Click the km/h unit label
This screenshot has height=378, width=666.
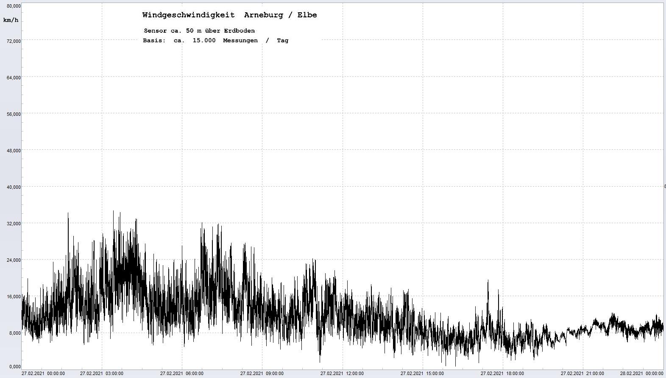(x=11, y=20)
